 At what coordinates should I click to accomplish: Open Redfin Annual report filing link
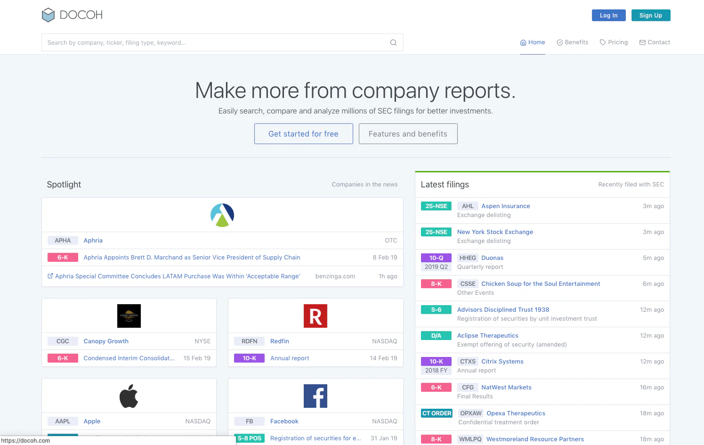click(x=290, y=358)
